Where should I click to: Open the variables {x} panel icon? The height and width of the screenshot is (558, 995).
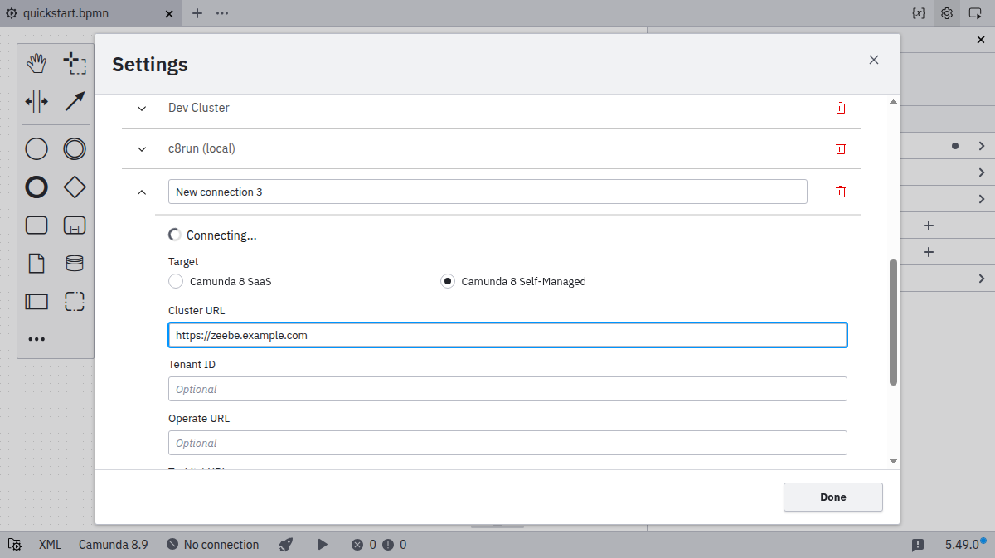click(918, 13)
